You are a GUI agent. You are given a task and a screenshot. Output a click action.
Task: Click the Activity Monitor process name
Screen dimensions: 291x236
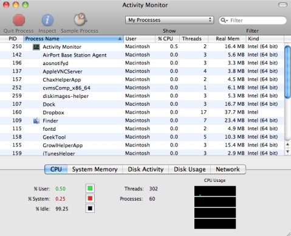click(62, 47)
